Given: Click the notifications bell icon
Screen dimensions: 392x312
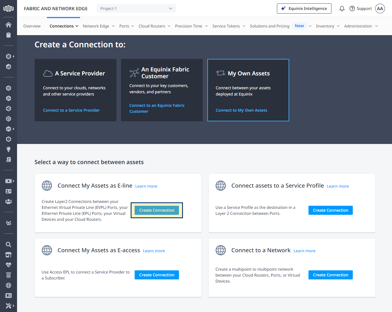Looking at the screenshot, I should pyautogui.click(x=342, y=9).
